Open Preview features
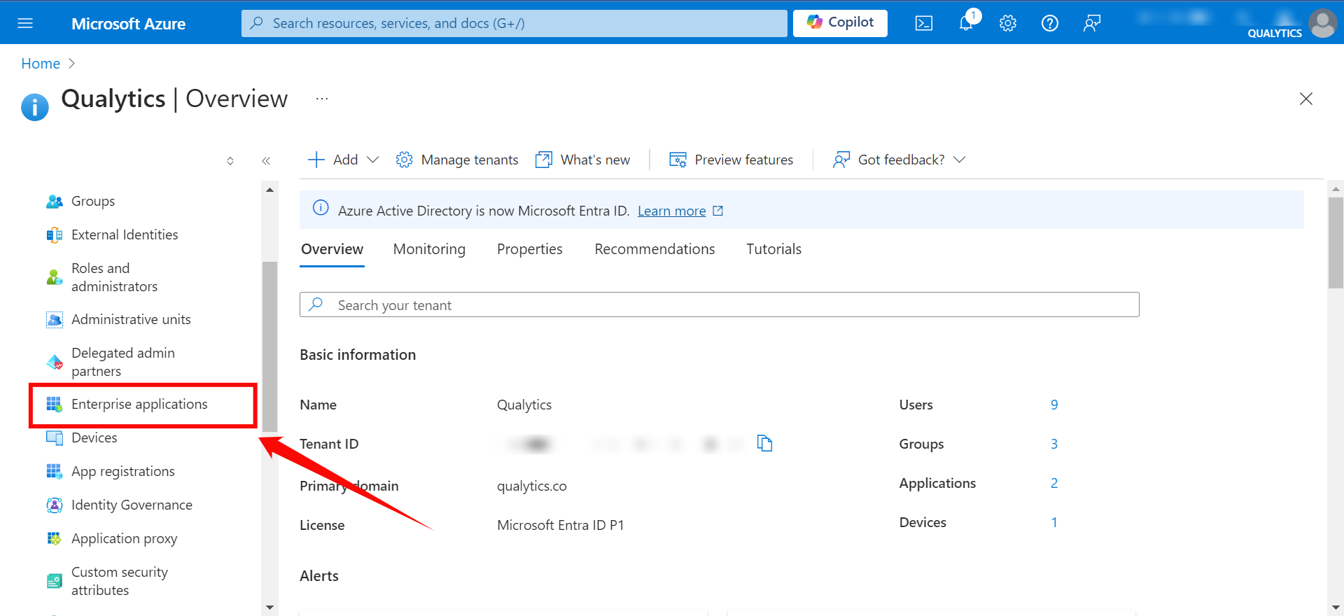This screenshot has width=1344, height=616. 731,160
